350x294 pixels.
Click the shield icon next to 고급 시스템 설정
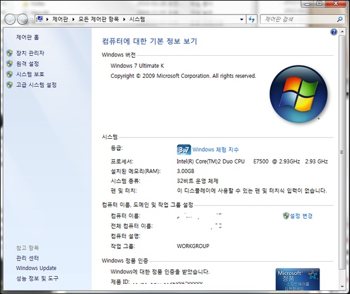click(10, 85)
